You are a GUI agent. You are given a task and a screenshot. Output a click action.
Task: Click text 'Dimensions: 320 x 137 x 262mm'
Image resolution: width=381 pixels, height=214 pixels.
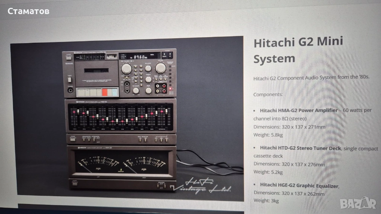(x=289, y=193)
